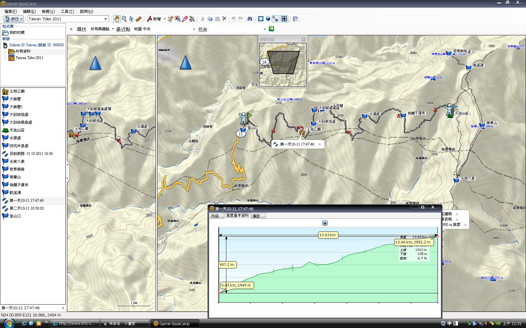Viewport: 526px width, 328px height.
Task: Click the Undo arrow icon
Action: click(x=233, y=19)
